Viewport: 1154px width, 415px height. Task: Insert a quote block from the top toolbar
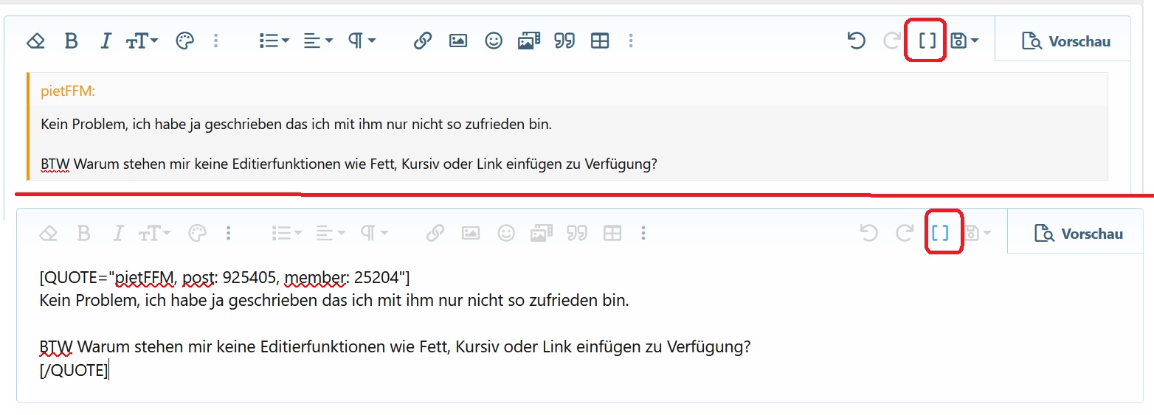point(564,41)
